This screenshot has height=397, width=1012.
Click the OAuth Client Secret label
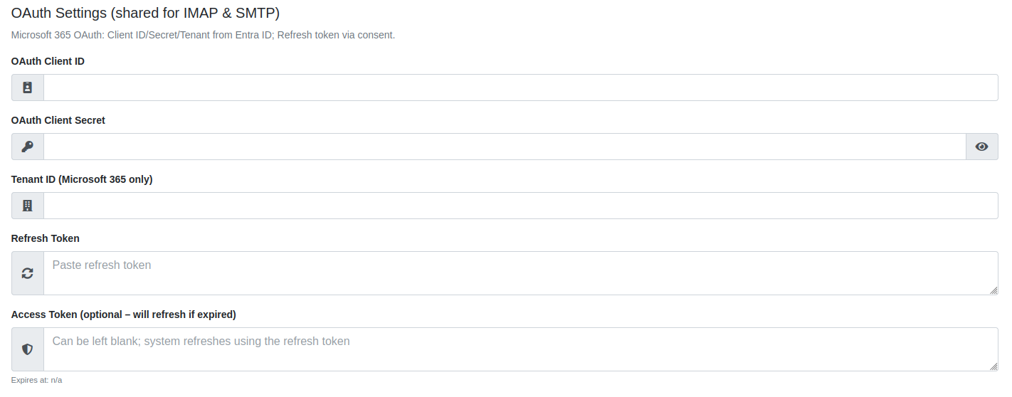tap(58, 120)
